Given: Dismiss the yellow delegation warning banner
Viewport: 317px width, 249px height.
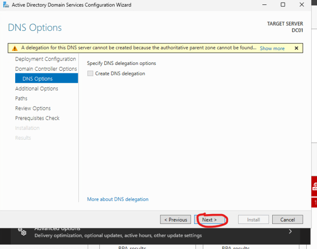Looking at the screenshot, I should point(296,48).
